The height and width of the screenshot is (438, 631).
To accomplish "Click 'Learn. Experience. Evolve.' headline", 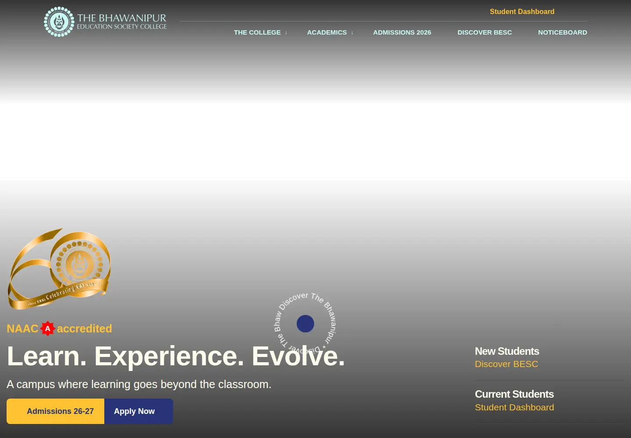I will coord(176,356).
